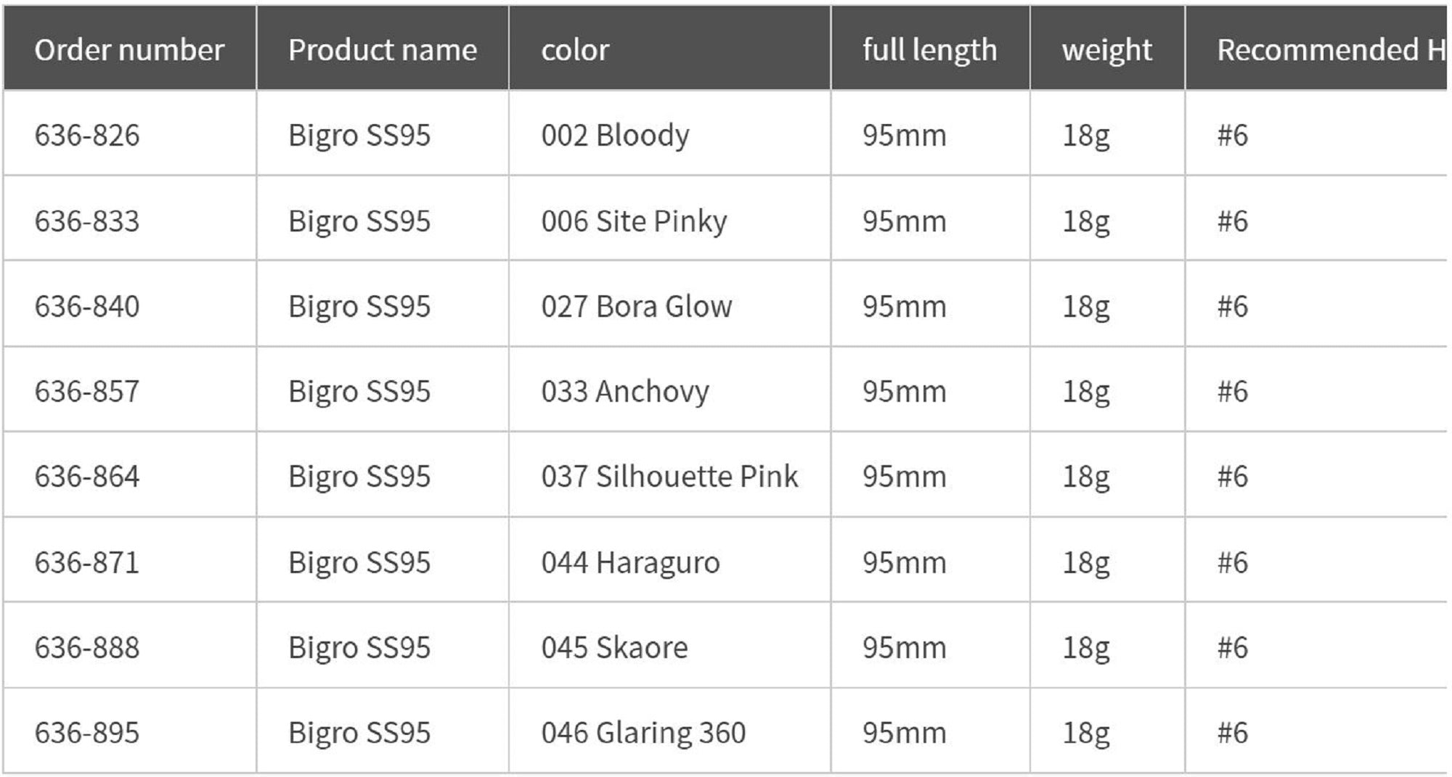Select order number 636-833
Screen dimensions: 1452x777
[87, 221]
